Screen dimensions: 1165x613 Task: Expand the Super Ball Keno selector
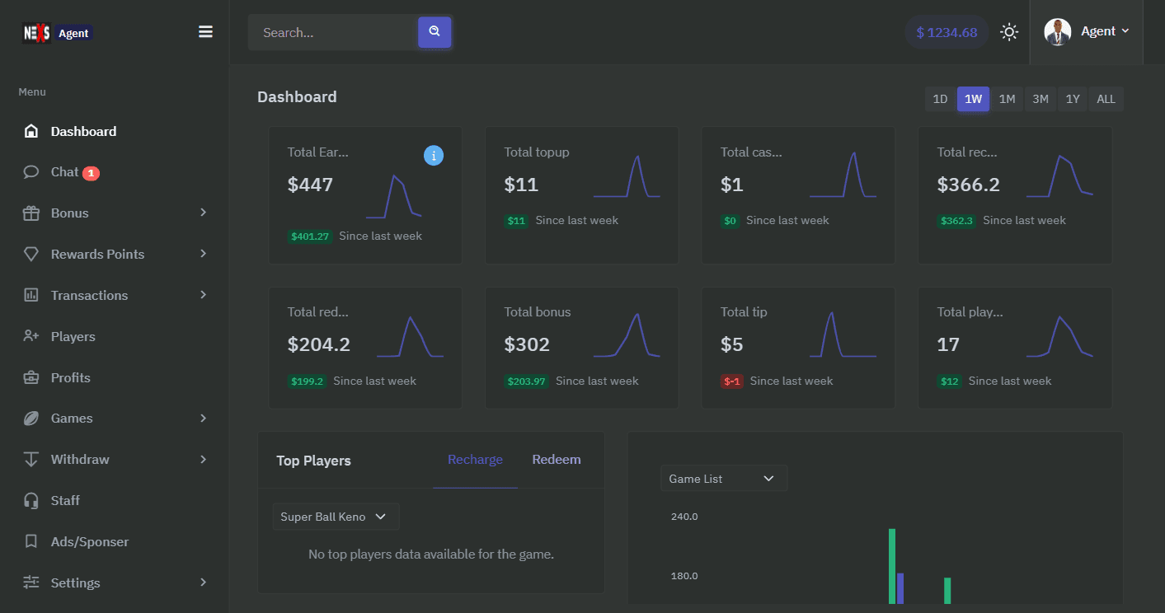coord(335,516)
